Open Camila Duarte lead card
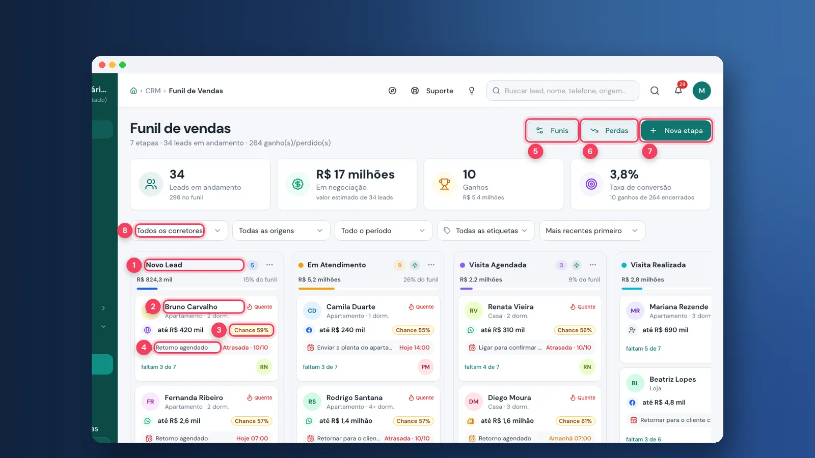815x458 pixels. [x=368, y=338]
